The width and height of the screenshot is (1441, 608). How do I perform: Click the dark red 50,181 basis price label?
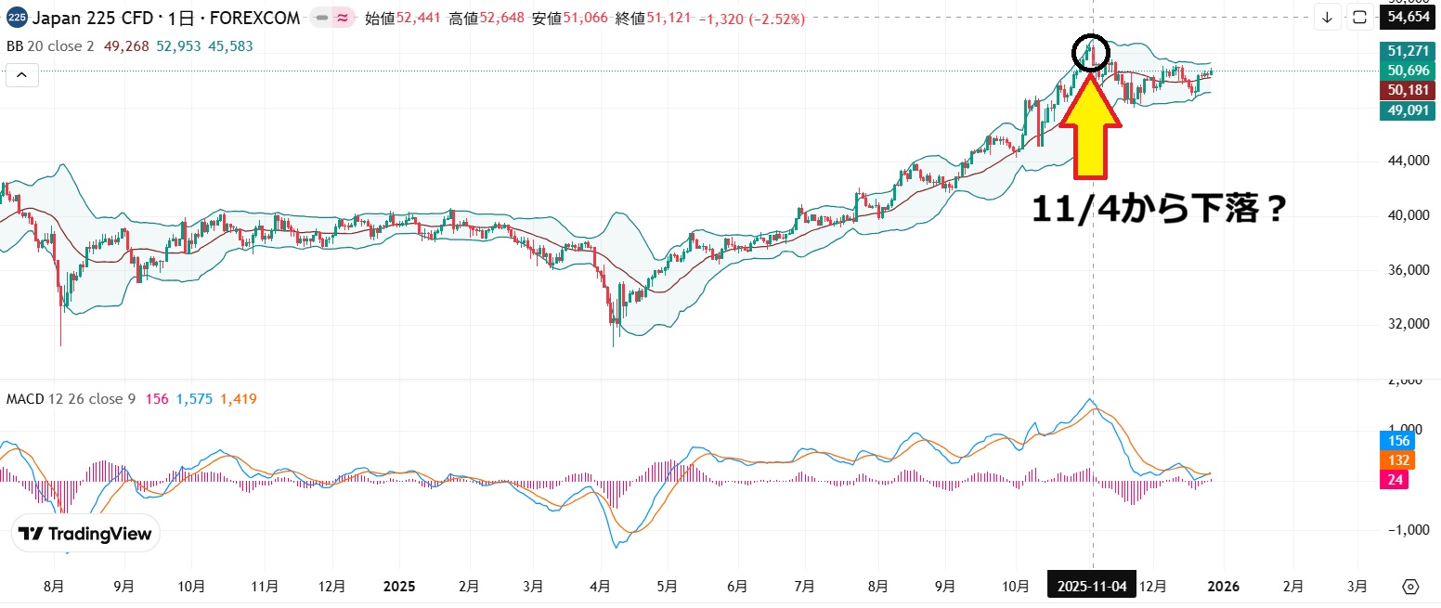coord(1408,90)
